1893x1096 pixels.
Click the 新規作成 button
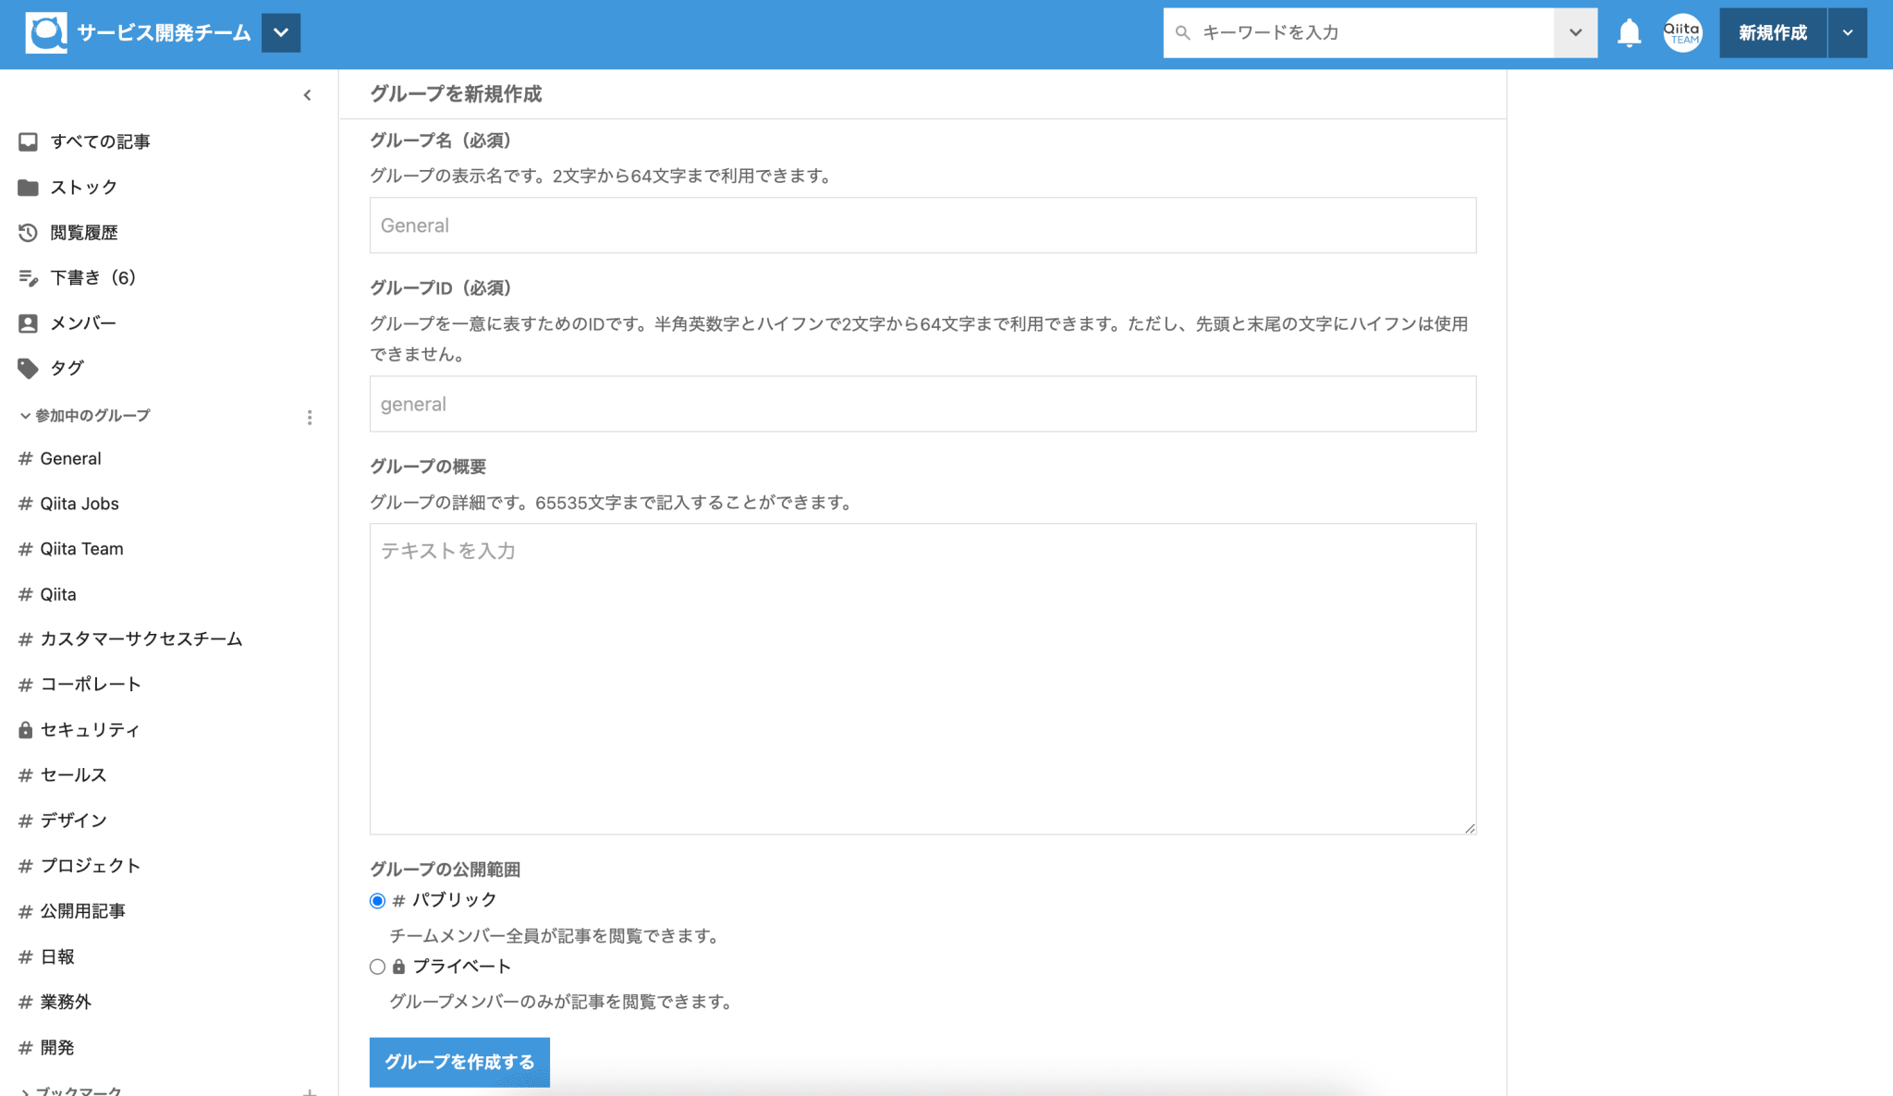(x=1772, y=33)
